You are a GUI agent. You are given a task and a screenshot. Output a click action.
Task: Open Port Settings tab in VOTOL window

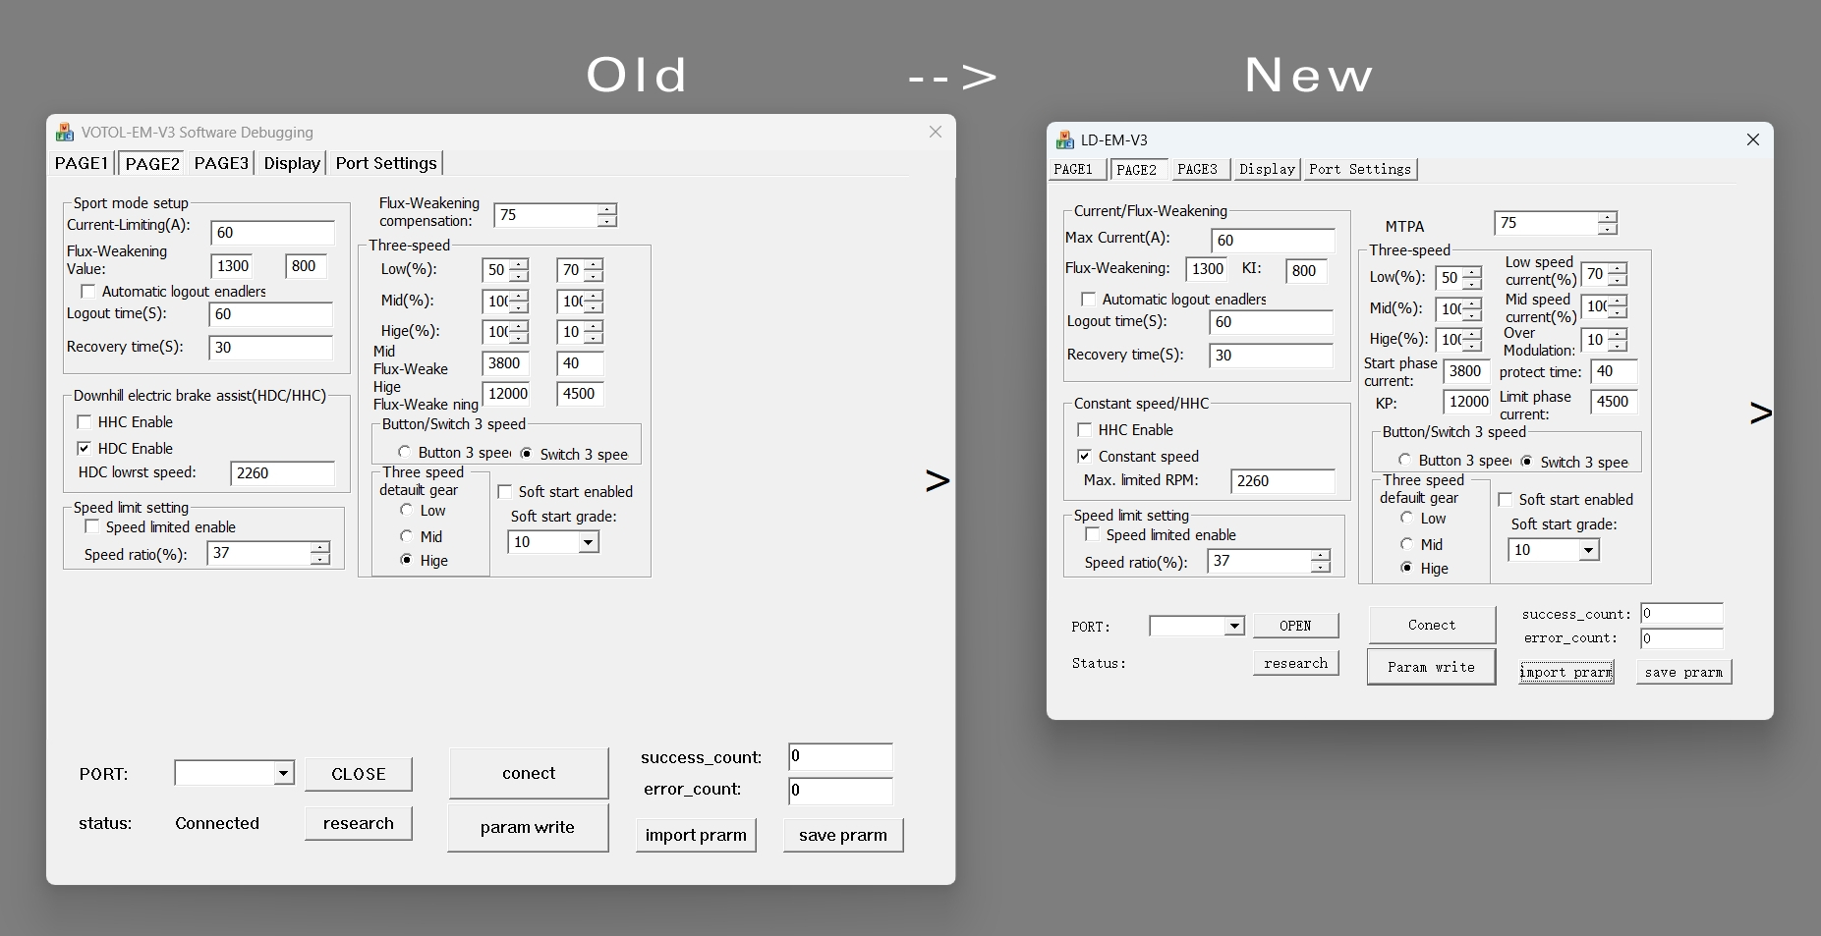click(x=386, y=163)
